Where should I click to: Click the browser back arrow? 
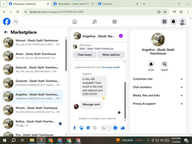click(4, 12)
